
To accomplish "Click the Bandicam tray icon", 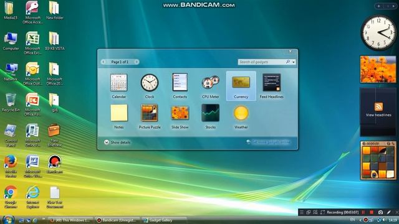I will 366,220.
